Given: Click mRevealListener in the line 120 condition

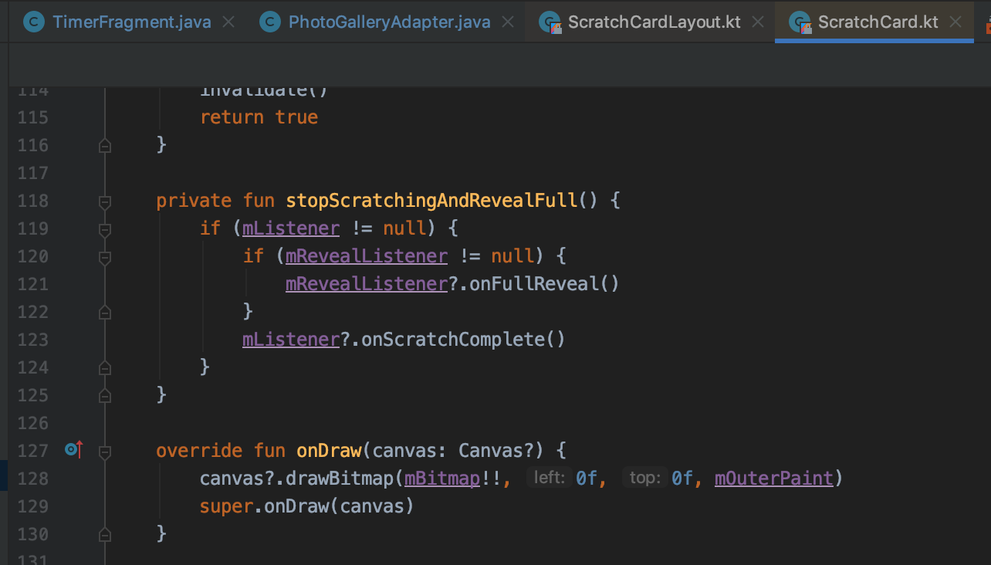Looking at the screenshot, I should [367, 256].
